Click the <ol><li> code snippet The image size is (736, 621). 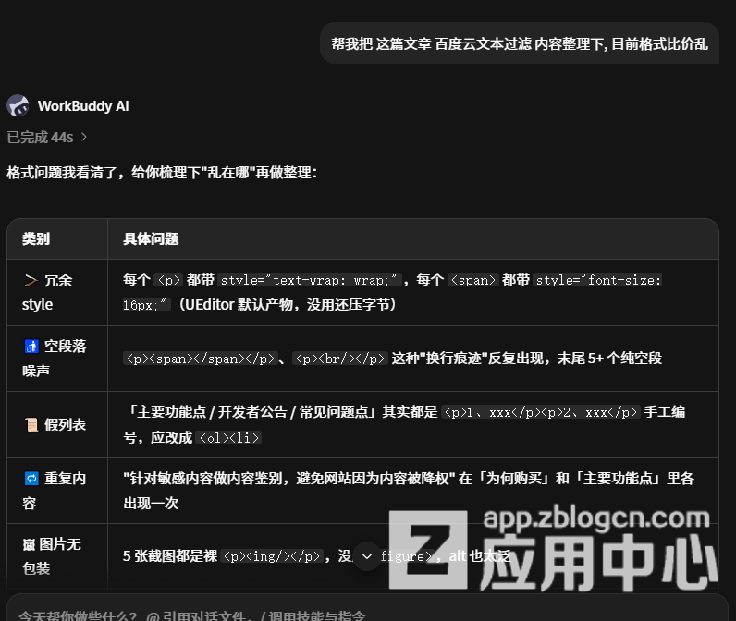228,438
